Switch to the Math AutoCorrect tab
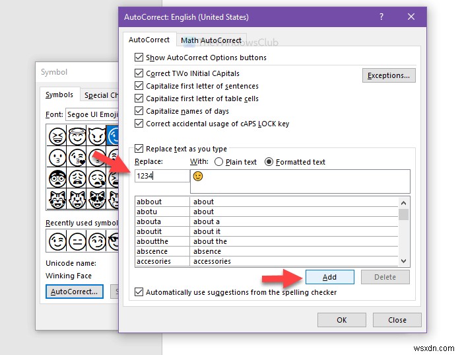462x355 pixels. coord(211,40)
